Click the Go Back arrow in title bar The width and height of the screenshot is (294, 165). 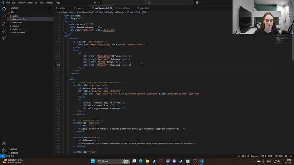(95, 3)
